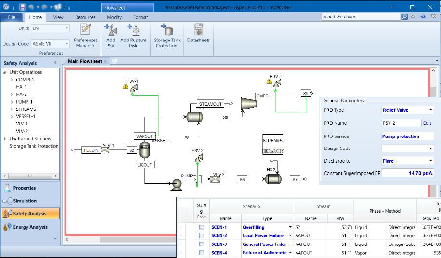Viewport: 441px width, 258px height.
Task: Click the Search Exchange field
Action: point(361,17)
